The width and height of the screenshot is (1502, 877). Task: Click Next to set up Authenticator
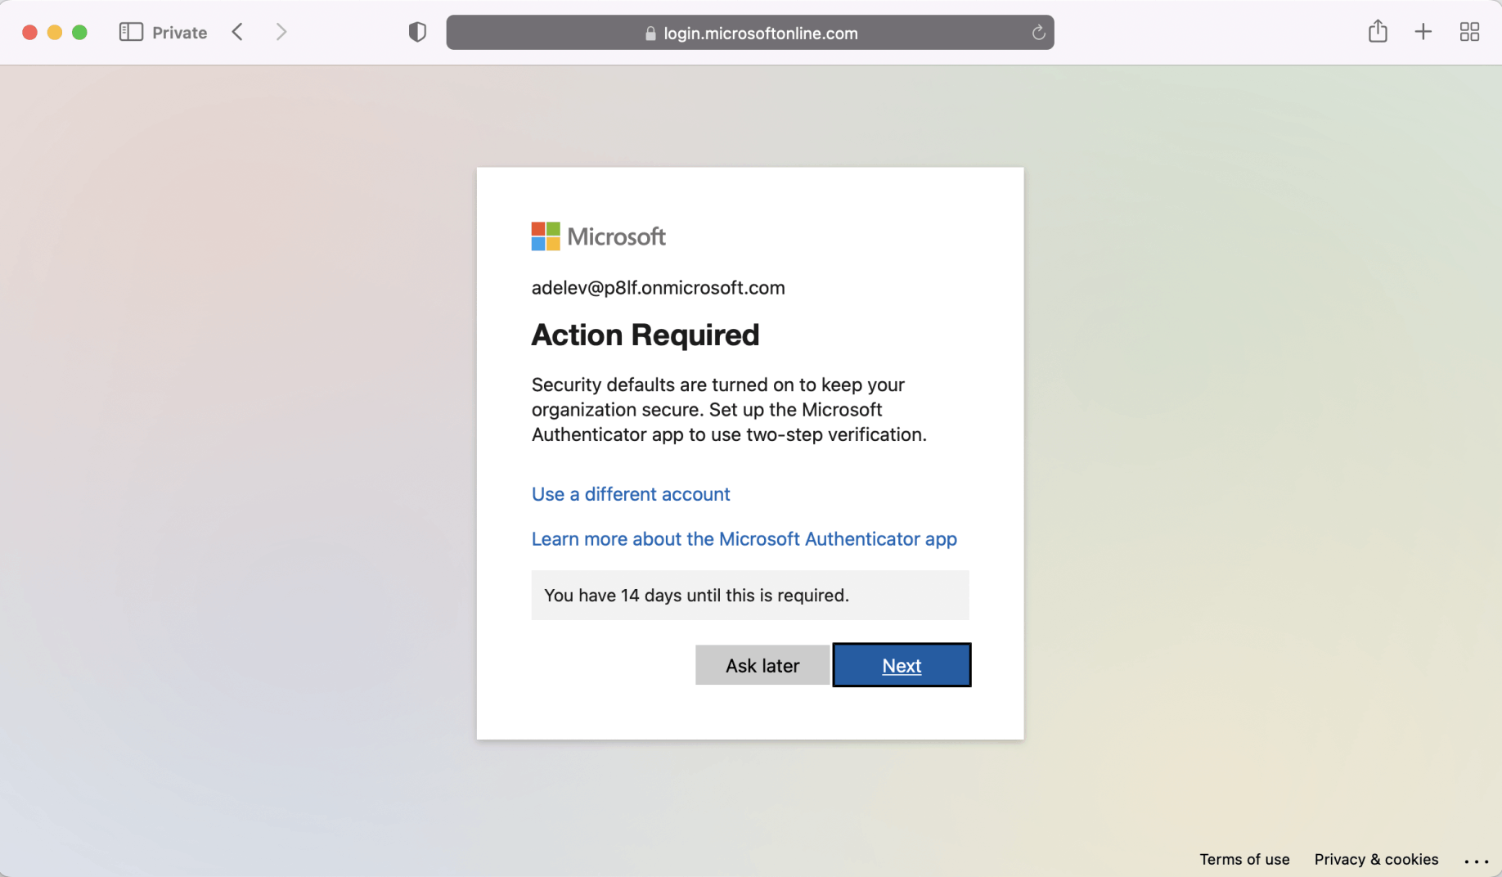[x=901, y=665]
